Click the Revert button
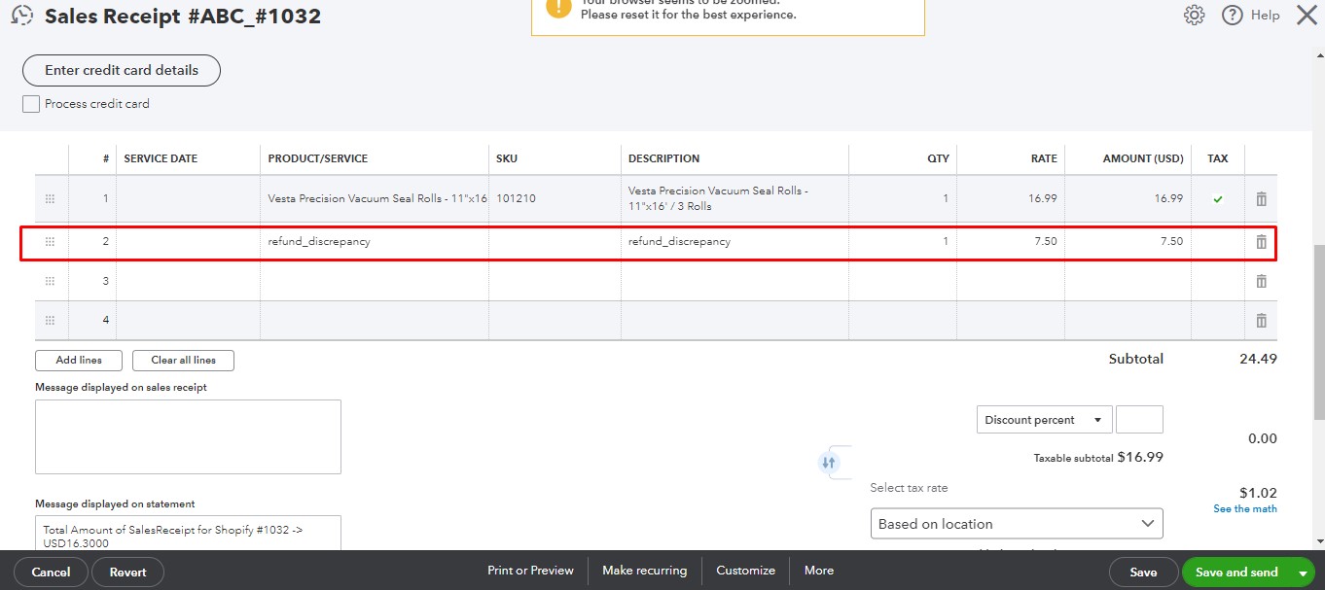Image resolution: width=1325 pixels, height=590 pixels. 127,573
